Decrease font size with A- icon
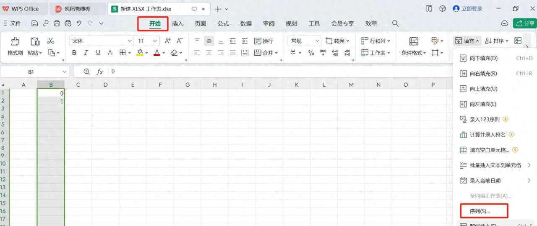This screenshot has height=226, width=537. [180, 41]
